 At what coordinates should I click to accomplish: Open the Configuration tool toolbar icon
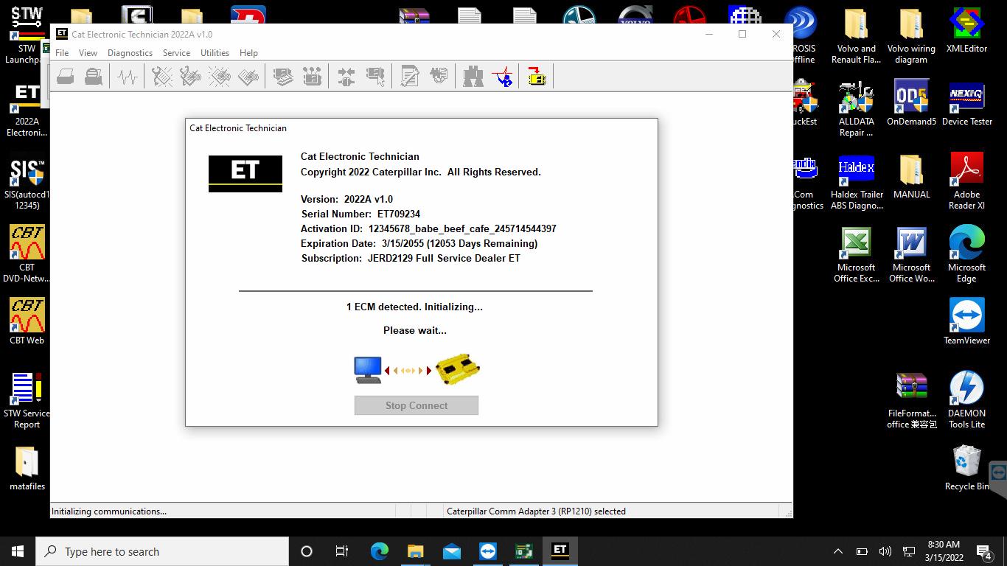tap(312, 76)
